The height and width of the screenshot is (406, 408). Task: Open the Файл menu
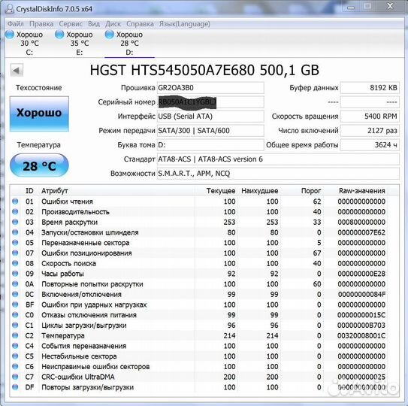[16, 24]
